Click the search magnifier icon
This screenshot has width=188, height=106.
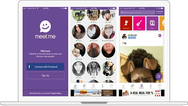pyautogui.click(x=122, y=13)
